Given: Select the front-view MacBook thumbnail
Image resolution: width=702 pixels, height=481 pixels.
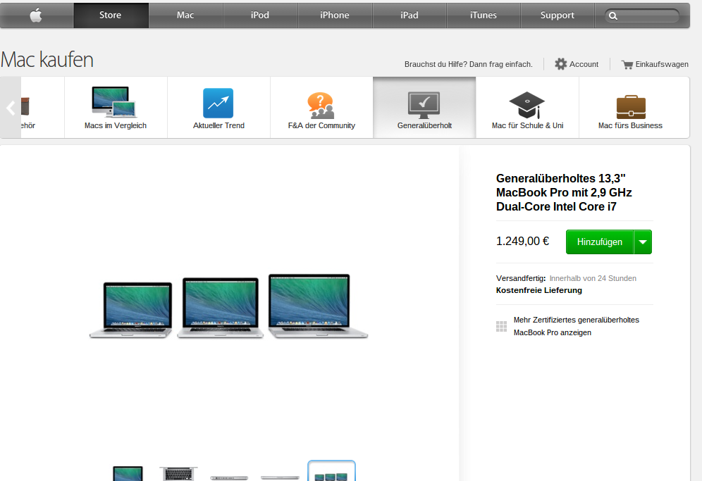Looking at the screenshot, I should pyautogui.click(x=128, y=473).
